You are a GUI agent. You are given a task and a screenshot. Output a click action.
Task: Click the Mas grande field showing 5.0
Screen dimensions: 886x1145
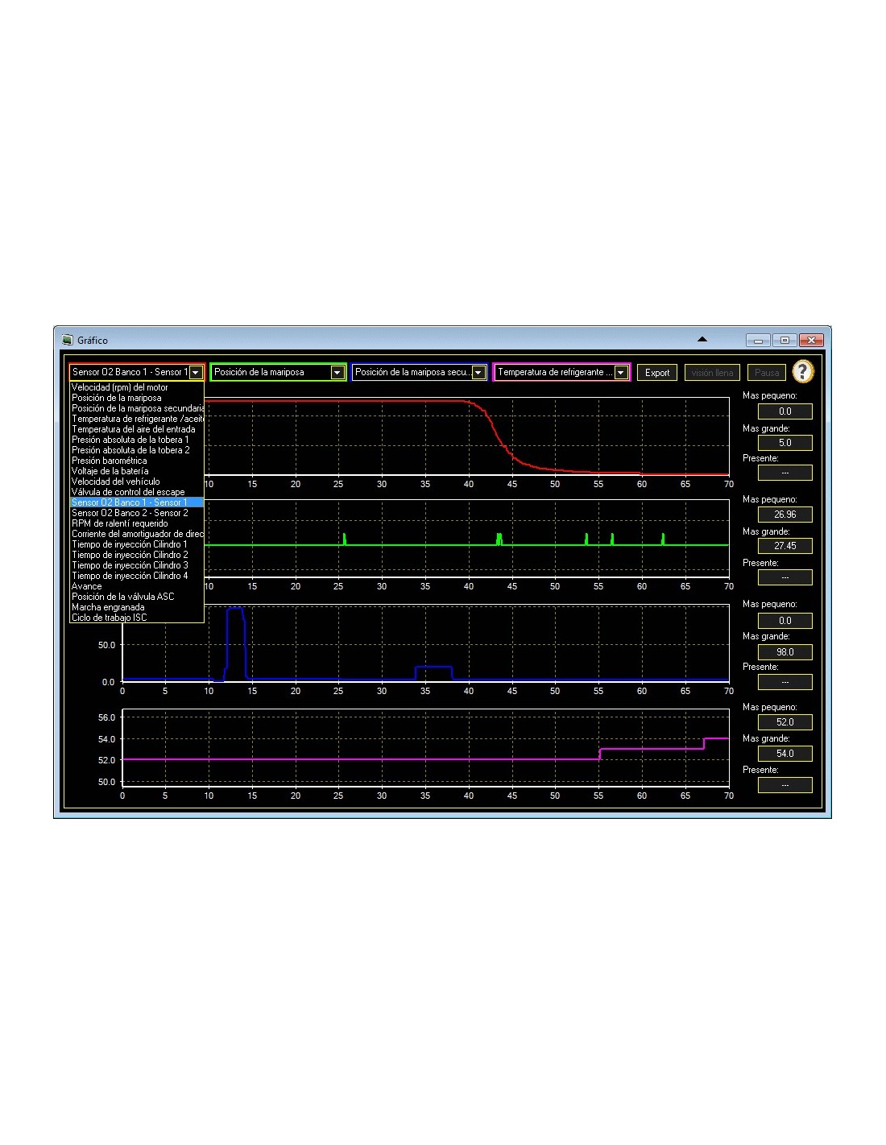(x=785, y=443)
